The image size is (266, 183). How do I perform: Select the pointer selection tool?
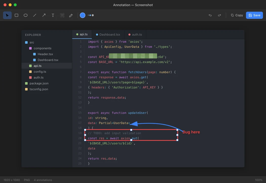click(x=7, y=15)
